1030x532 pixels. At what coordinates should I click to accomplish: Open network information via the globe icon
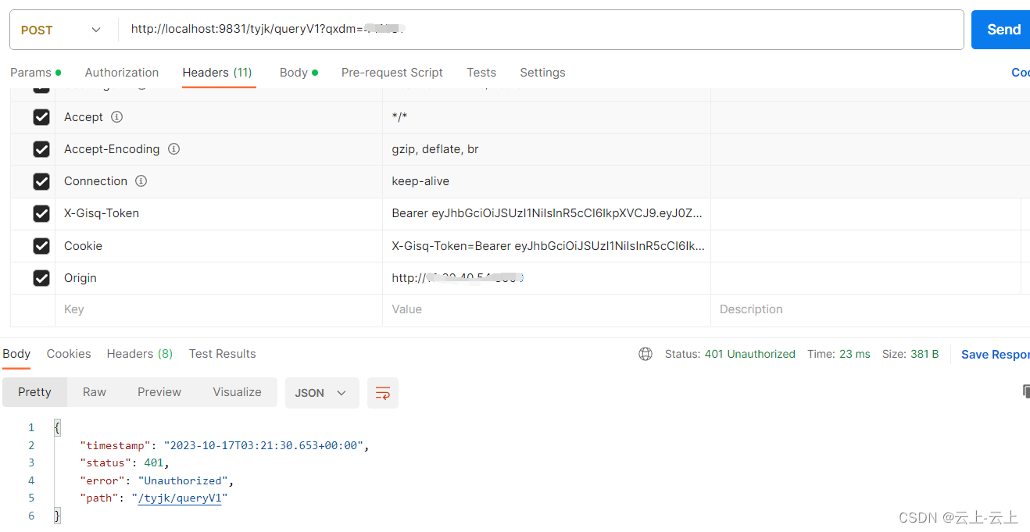pos(645,354)
